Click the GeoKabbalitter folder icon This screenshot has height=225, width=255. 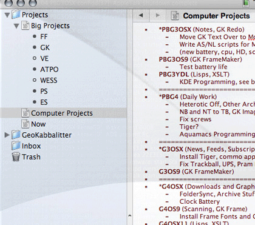click(x=16, y=135)
